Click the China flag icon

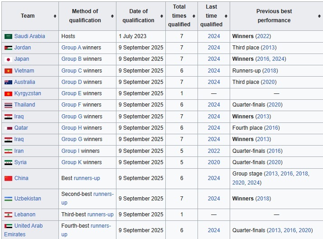coord(8,178)
